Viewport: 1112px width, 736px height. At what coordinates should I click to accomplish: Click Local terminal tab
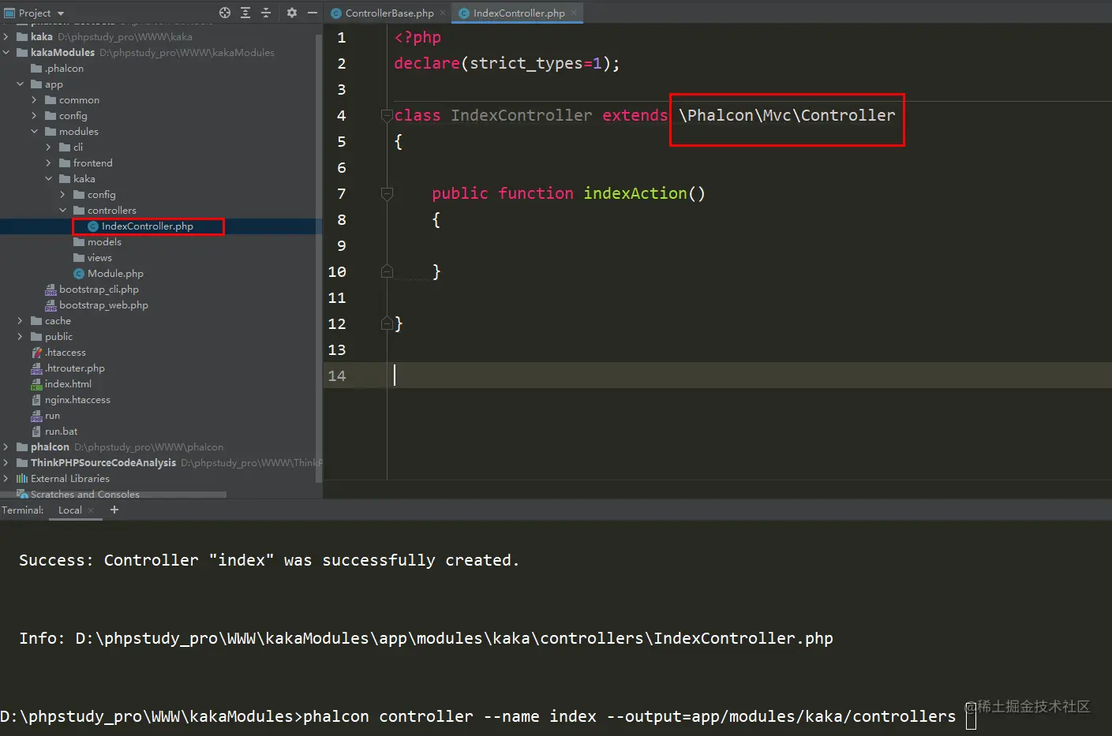click(69, 510)
